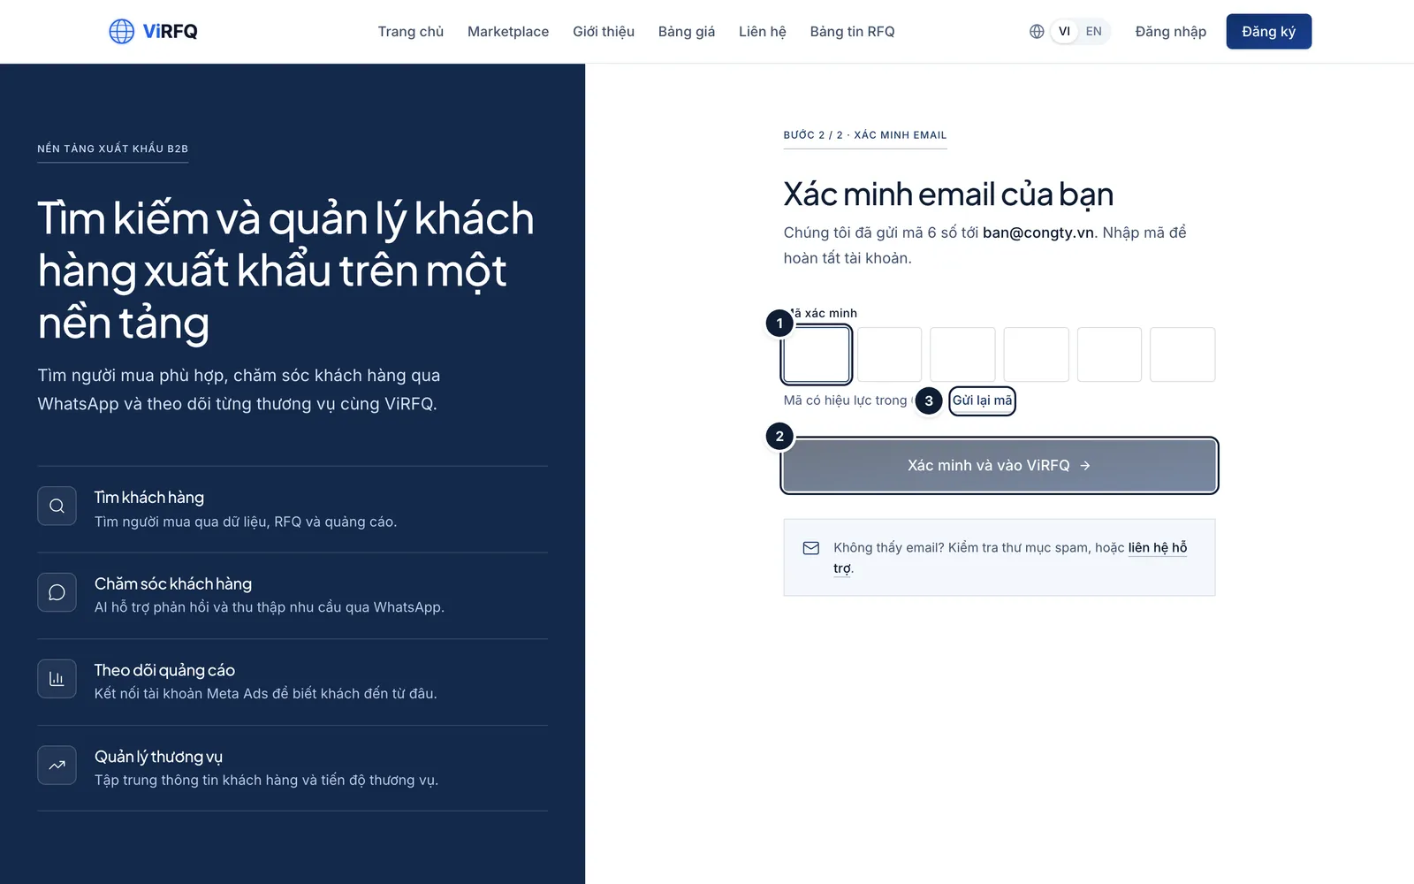Click the Gửi lại mã button

982,400
